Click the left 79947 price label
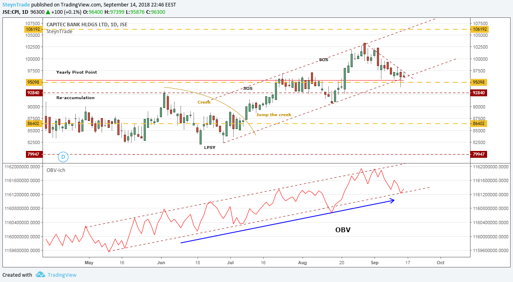 [34, 154]
